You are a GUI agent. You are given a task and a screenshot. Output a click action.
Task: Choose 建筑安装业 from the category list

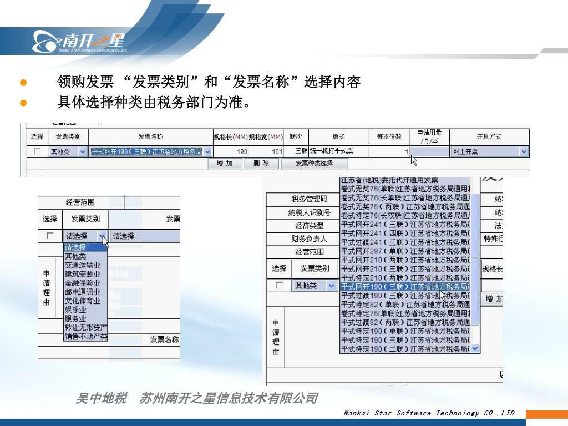[x=85, y=274]
